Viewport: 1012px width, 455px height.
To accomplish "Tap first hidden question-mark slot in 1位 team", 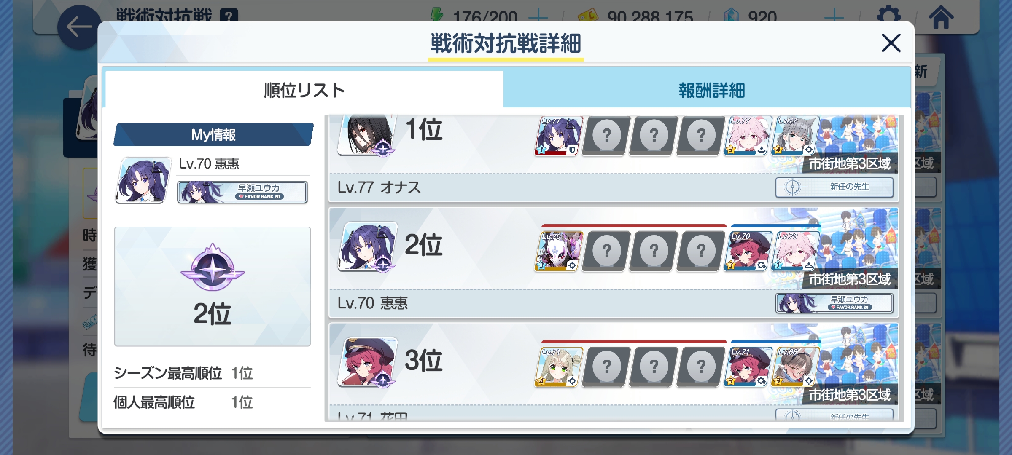I will [x=606, y=136].
